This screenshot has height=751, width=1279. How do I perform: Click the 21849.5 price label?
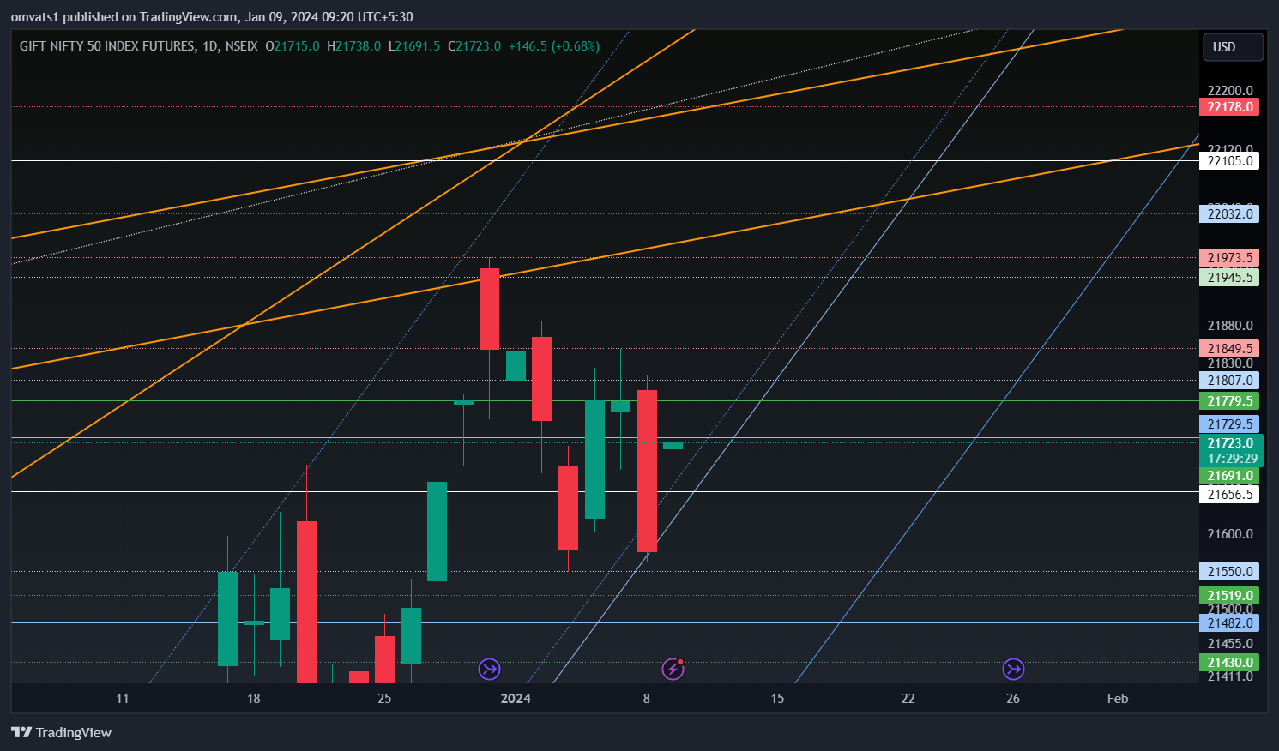[x=1229, y=349]
